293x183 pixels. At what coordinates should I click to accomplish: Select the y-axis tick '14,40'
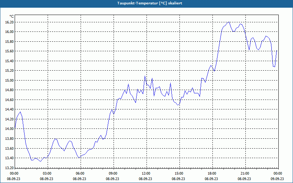(10, 109)
